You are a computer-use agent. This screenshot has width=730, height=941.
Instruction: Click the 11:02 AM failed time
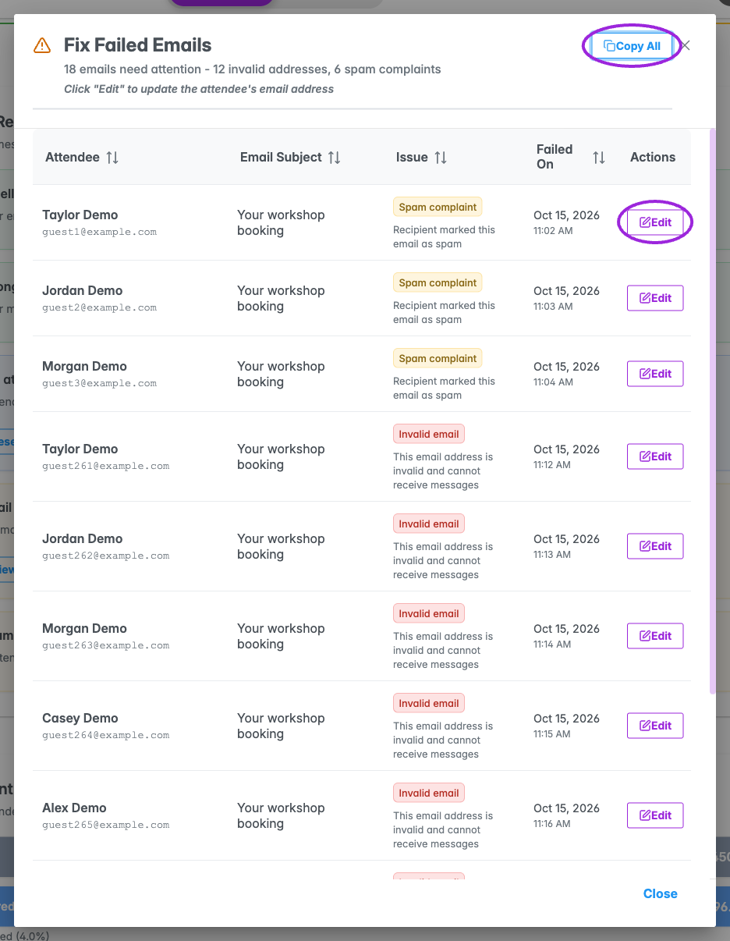pyautogui.click(x=552, y=232)
